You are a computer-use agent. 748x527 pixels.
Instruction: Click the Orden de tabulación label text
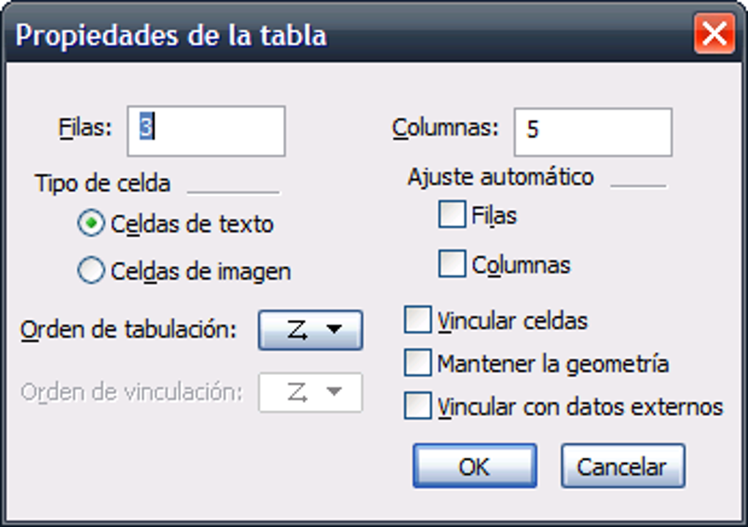click(129, 330)
